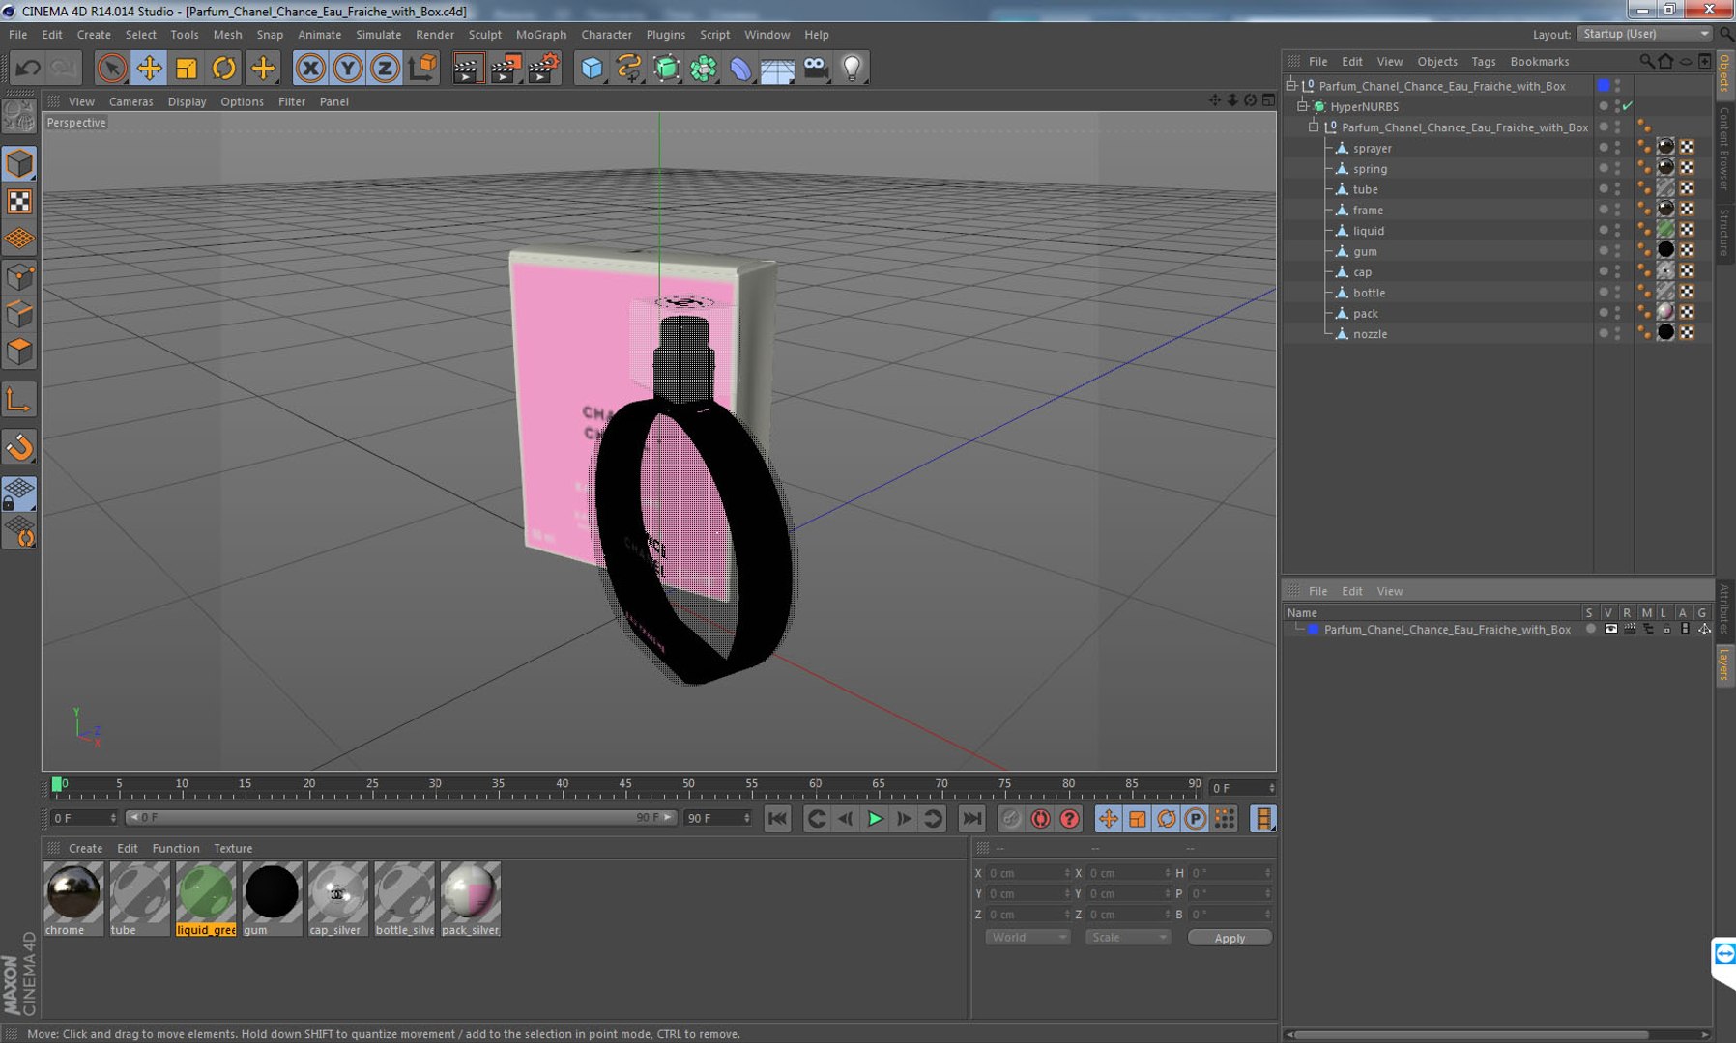The width and height of the screenshot is (1736, 1043).
Task: Activate the Scale tool in top toolbar
Action: tap(187, 68)
